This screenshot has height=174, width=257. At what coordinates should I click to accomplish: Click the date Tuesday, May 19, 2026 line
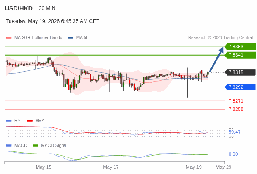tap(52, 21)
